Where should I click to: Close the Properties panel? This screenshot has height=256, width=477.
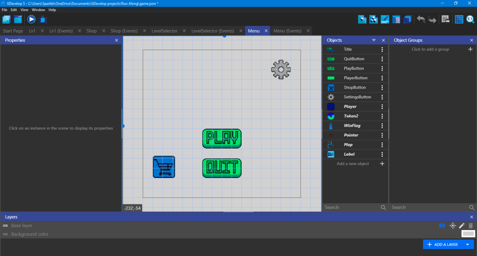[x=117, y=40]
